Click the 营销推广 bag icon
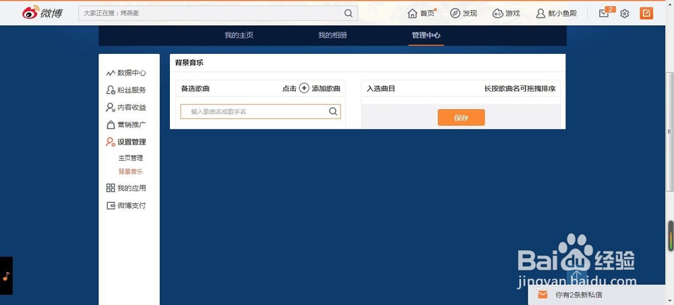This screenshot has height=305, width=674. [x=111, y=125]
